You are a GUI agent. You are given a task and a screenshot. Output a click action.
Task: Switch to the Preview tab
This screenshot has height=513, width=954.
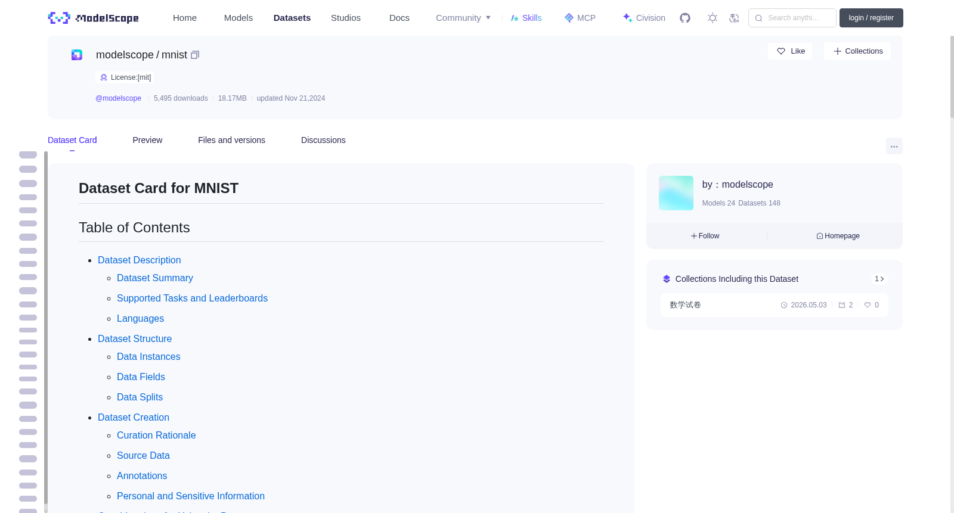coord(147,140)
